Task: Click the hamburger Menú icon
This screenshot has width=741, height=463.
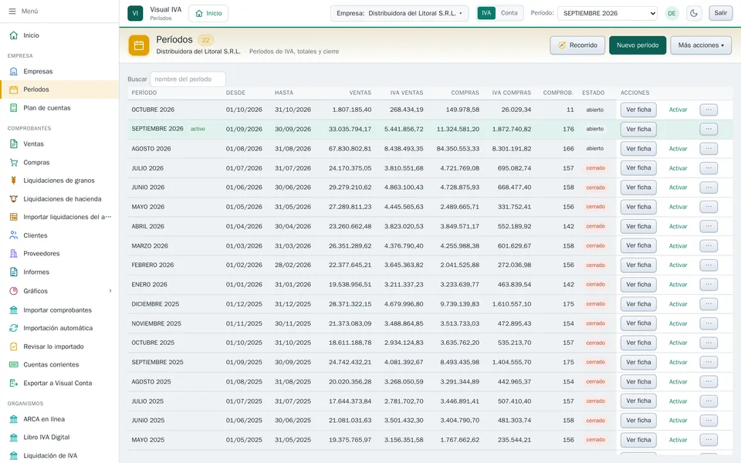Action: (x=12, y=12)
